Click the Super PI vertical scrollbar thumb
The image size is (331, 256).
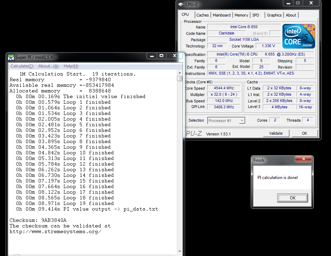180,79
